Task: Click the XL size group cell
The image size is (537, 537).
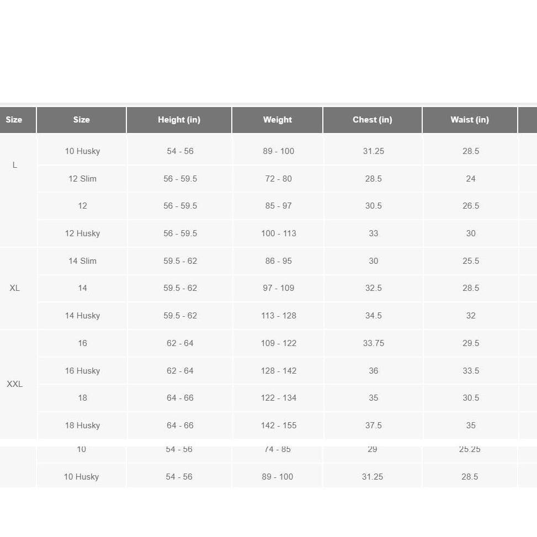Action: (x=15, y=288)
